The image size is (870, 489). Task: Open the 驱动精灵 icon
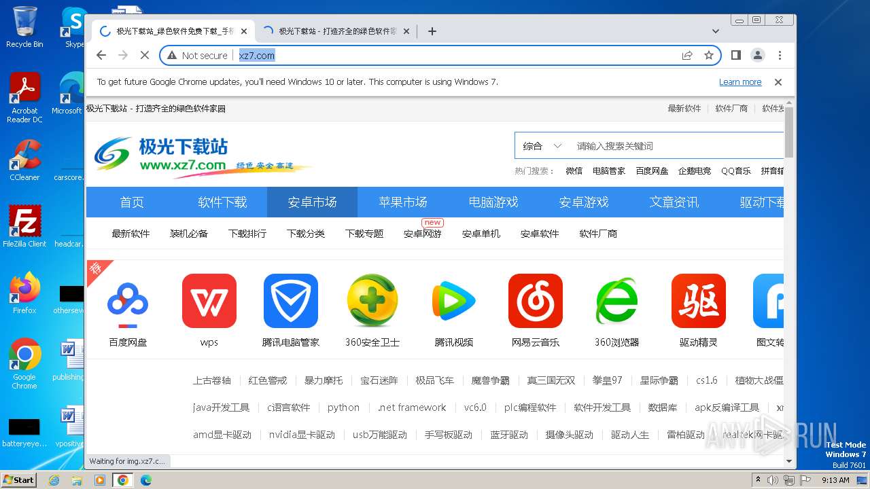[699, 301]
